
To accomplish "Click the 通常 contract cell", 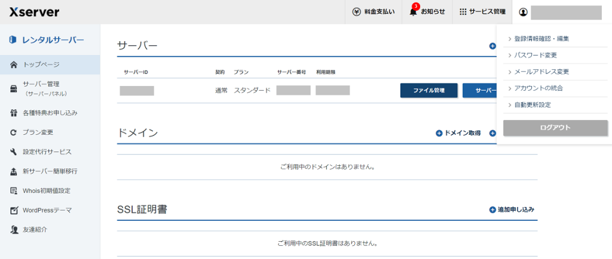I will pyautogui.click(x=221, y=90).
